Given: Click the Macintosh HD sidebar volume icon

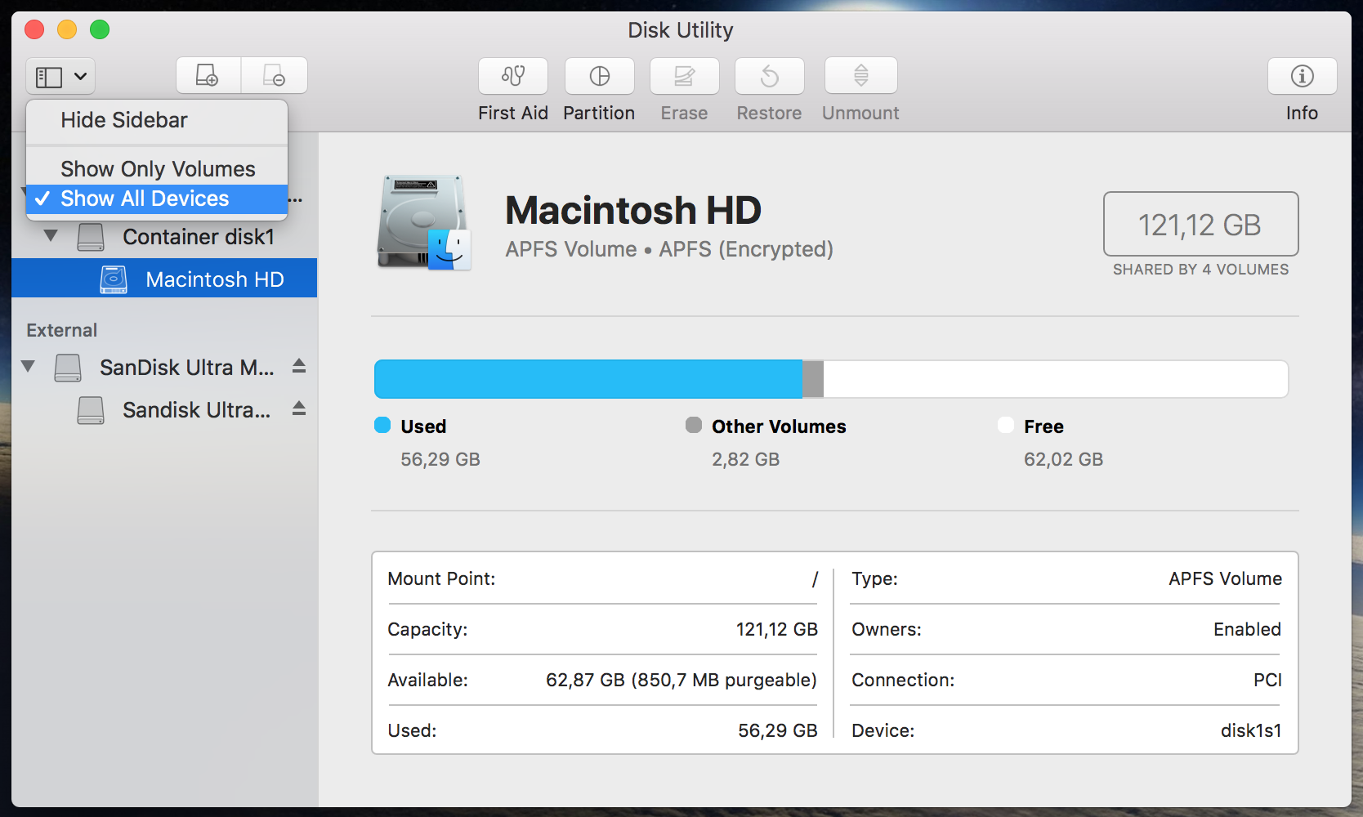Looking at the screenshot, I should point(114,279).
